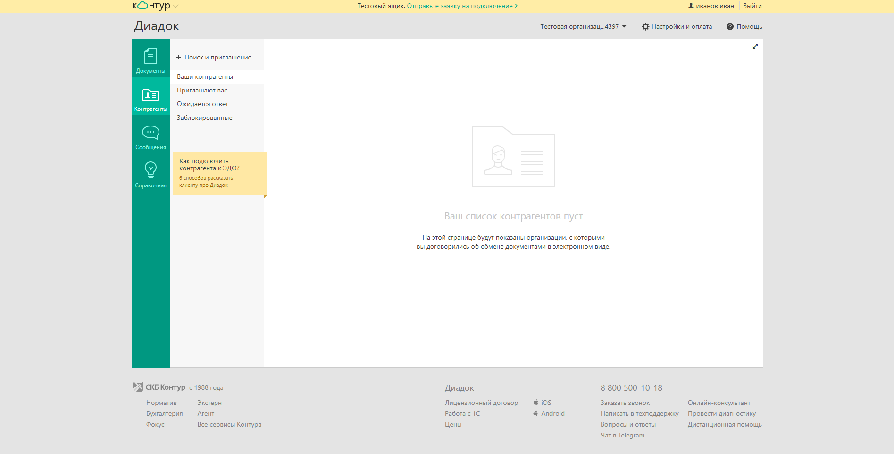Click Заказать звонок link
Viewport: 894px width, 454px height.
click(625, 403)
